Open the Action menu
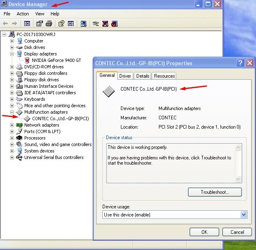This screenshot has width=256, height=250. pyautogui.click(x=23, y=14)
